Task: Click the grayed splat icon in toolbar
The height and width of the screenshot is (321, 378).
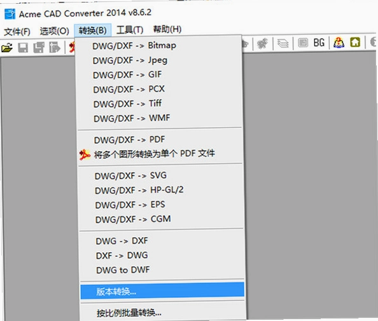Action: click(x=263, y=44)
